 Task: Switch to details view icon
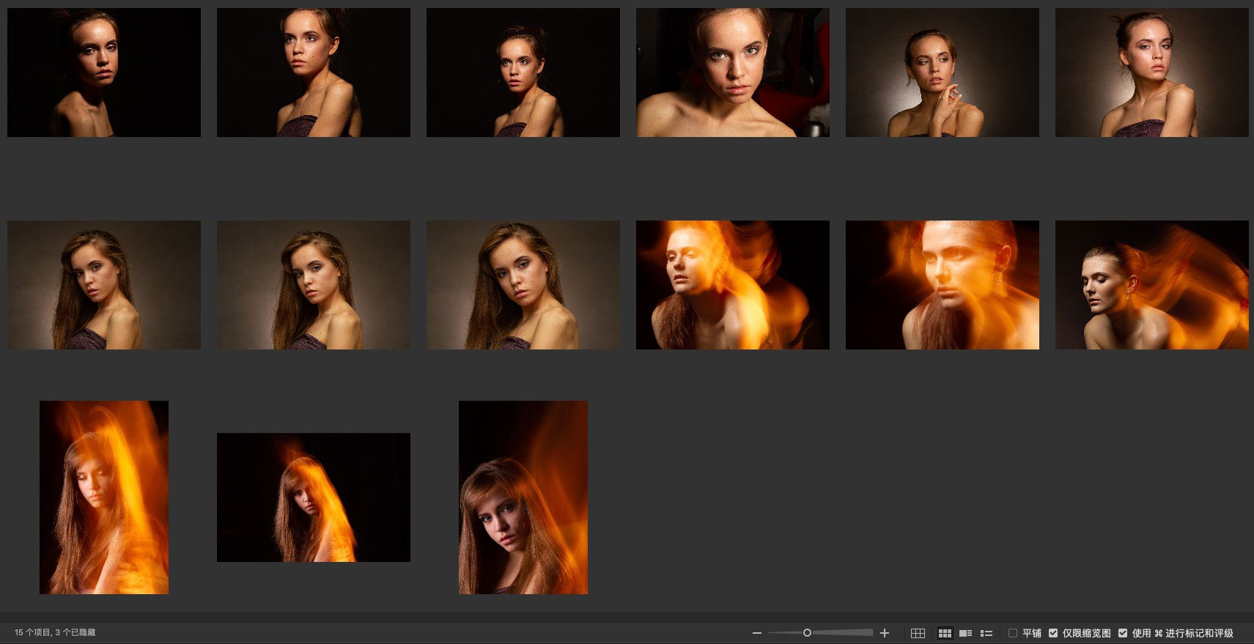[x=965, y=633]
